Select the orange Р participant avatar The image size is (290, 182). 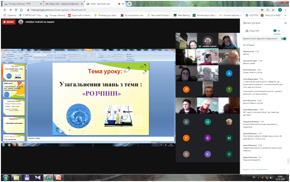186,138
